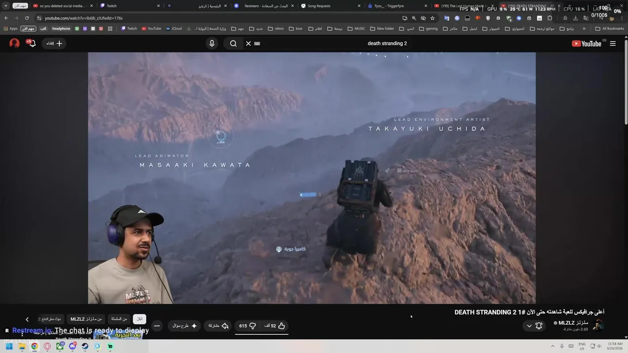Open the three-dot more actions menu
Screen dimensions: 628x353
(x=157, y=326)
